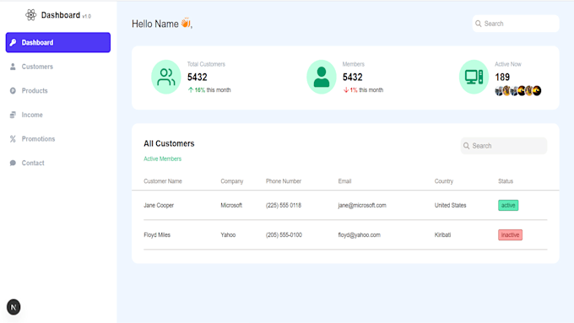Click the Country column header
Screen dimensions: 574x323
pyautogui.click(x=444, y=181)
